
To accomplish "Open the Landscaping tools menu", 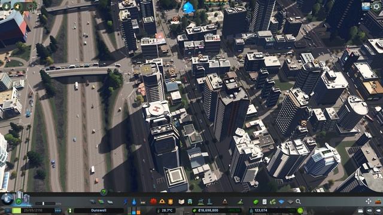I will pos(241,202).
